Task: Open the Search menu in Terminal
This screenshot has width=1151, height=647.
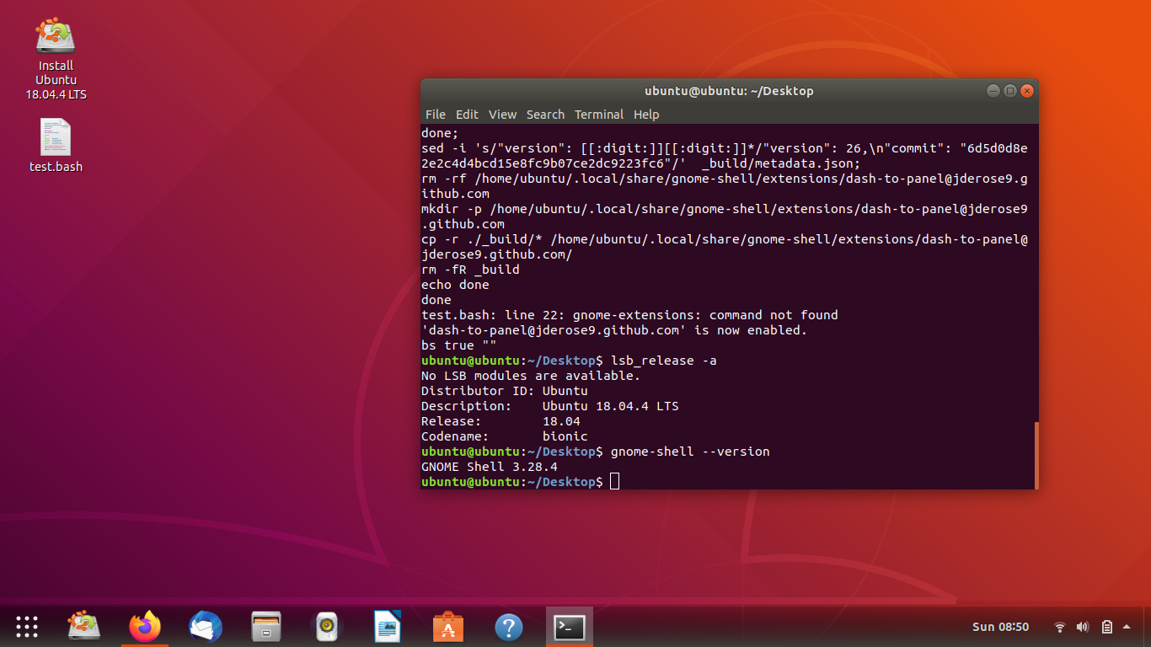Action: pyautogui.click(x=545, y=114)
